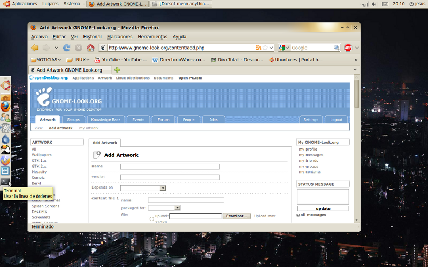This screenshot has height=267, width=428.
Task: Open the Wallpapers category link
Action: [42, 155]
